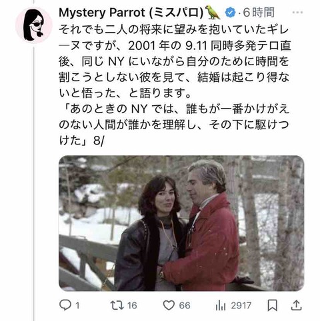Click the blue verified badge
Screen dimensions: 320x321
pos(231,13)
